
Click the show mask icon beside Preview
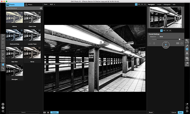point(48,113)
